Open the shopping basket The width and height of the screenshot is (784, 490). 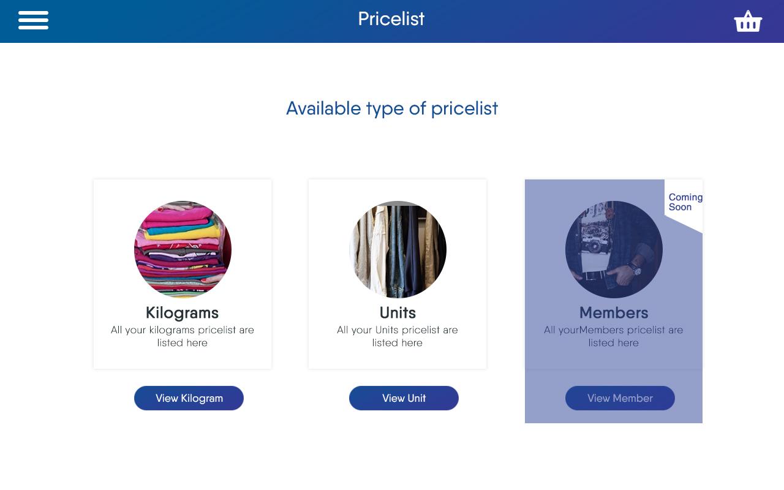click(x=748, y=21)
